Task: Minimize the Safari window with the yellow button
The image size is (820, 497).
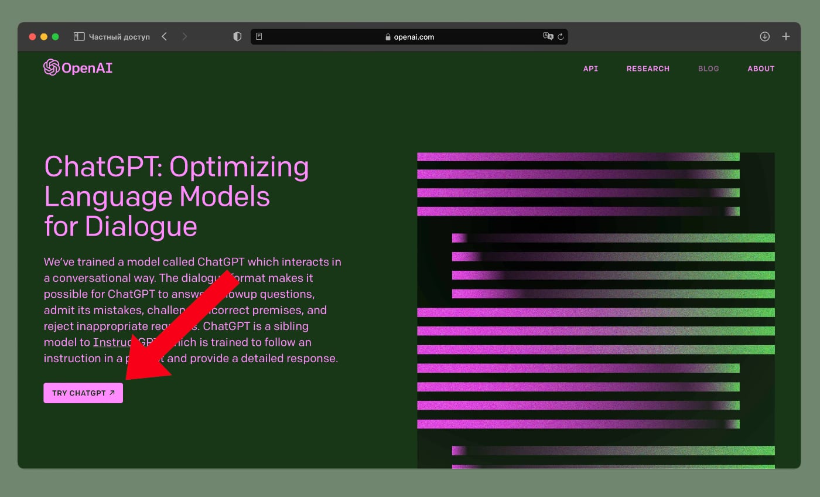Action: (44, 37)
